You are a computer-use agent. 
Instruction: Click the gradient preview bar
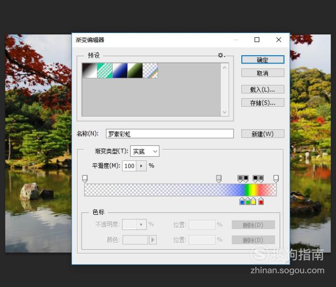pyautogui.click(x=181, y=190)
